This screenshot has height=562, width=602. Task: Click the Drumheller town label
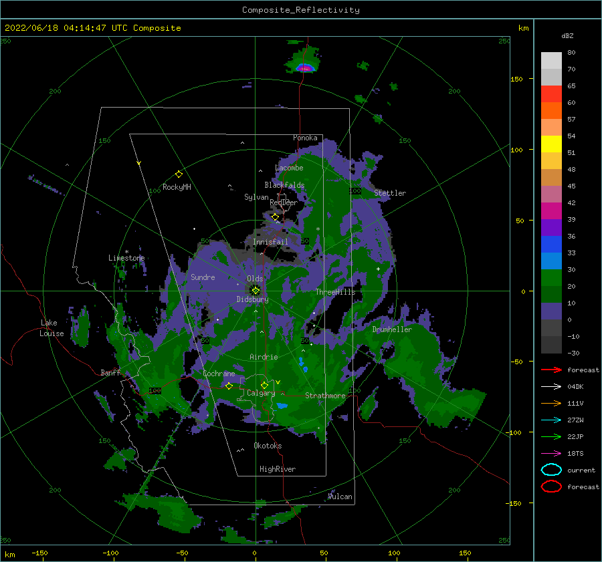point(392,329)
